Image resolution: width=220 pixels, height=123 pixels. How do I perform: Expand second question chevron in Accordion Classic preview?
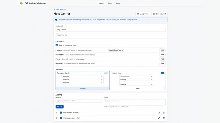[x=101, y=80]
